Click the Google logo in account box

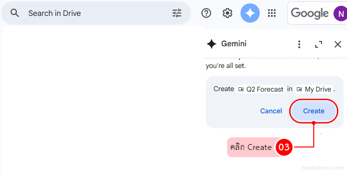click(309, 13)
